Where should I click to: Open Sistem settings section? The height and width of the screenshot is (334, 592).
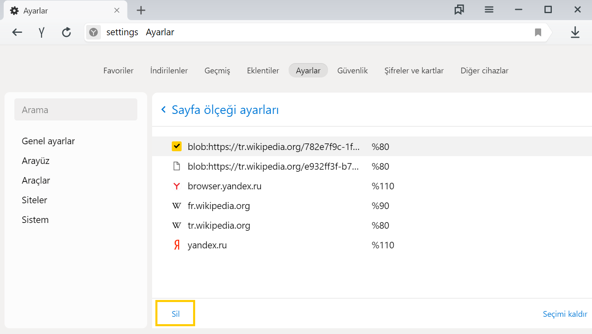(35, 220)
